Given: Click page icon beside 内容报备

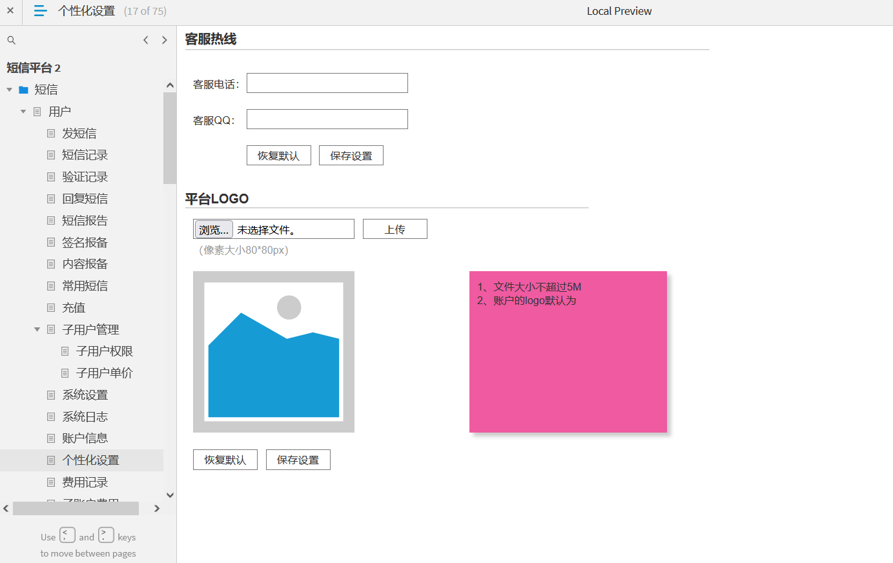Looking at the screenshot, I should (51, 264).
